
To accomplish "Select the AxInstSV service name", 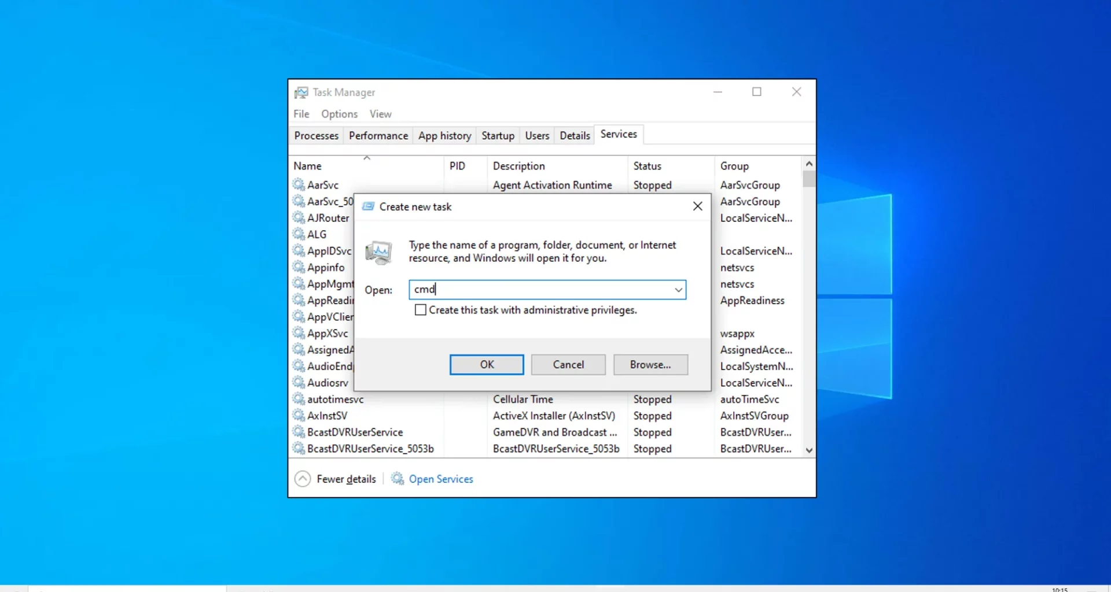I will (328, 416).
